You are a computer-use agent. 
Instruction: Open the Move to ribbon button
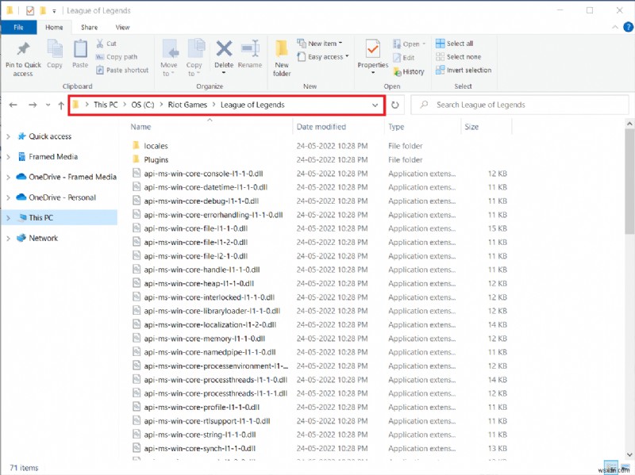coord(169,57)
